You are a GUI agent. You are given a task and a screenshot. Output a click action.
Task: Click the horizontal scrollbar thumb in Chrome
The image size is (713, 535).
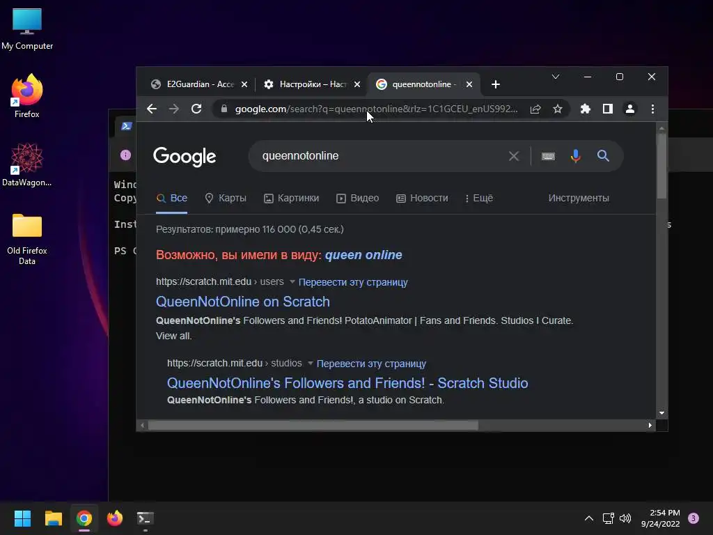(x=313, y=426)
